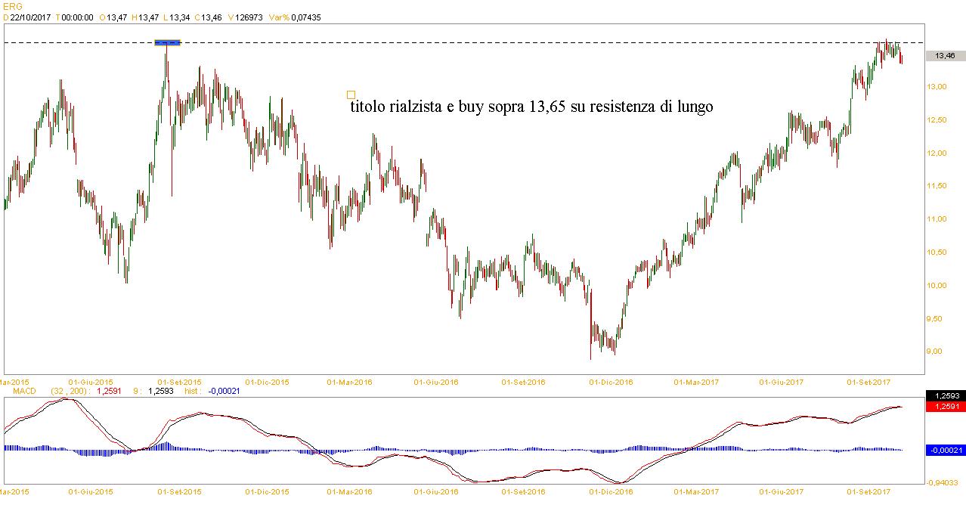Select the 'titolo rialzista e buy sopra' annotation text
This screenshot has height=505, width=966.
pyautogui.click(x=531, y=107)
